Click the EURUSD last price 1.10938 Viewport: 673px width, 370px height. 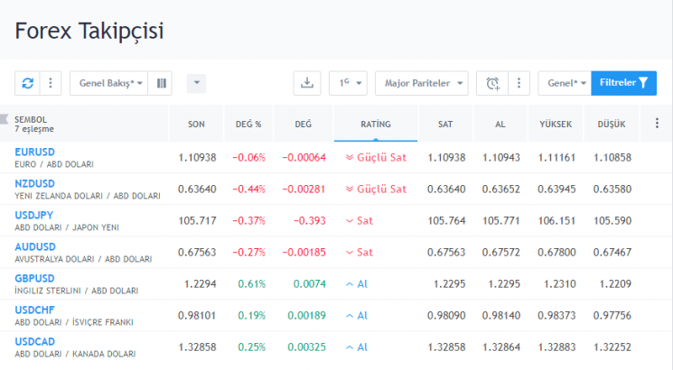(x=197, y=158)
